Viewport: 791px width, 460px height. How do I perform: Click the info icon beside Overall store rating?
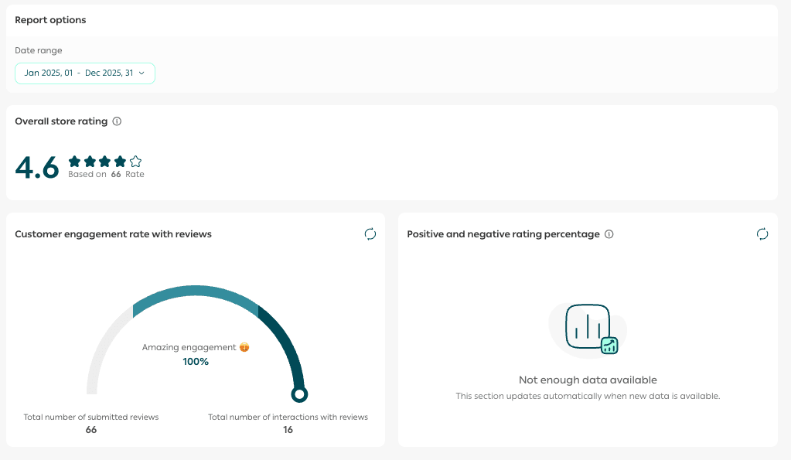tap(117, 121)
